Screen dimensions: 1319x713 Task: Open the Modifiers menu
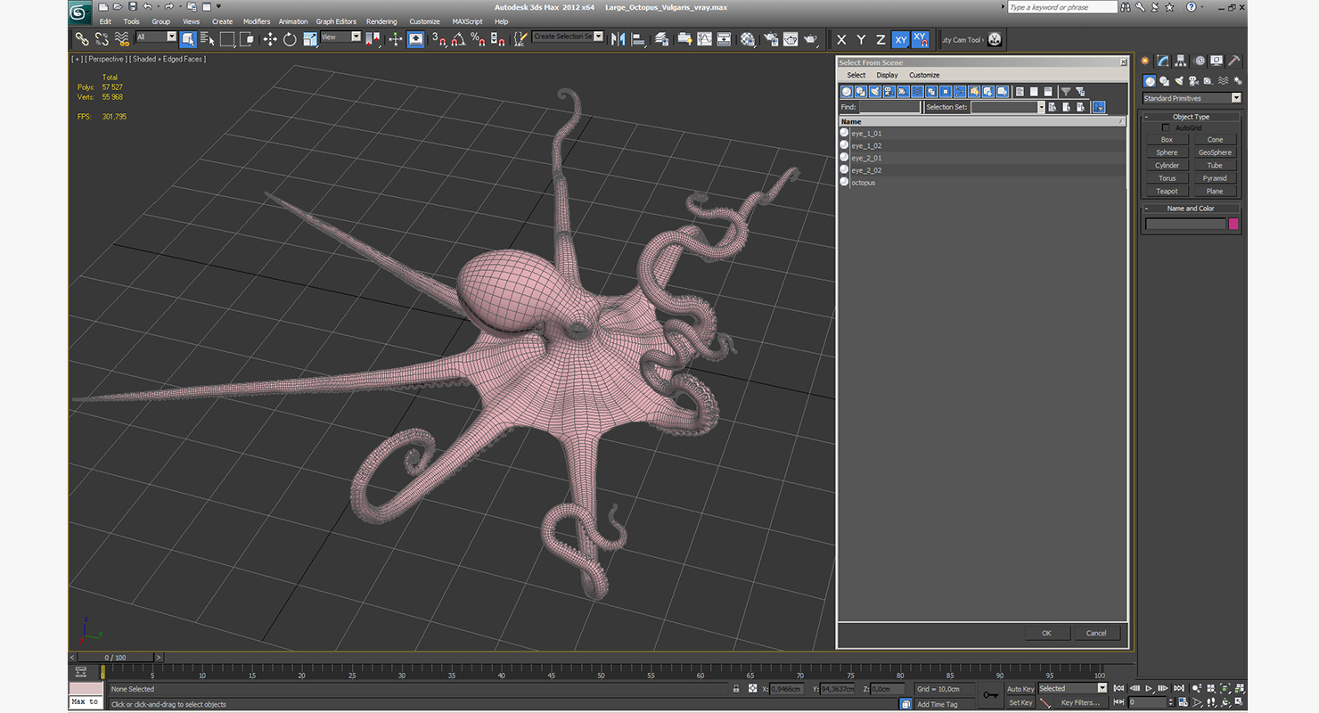coord(257,21)
